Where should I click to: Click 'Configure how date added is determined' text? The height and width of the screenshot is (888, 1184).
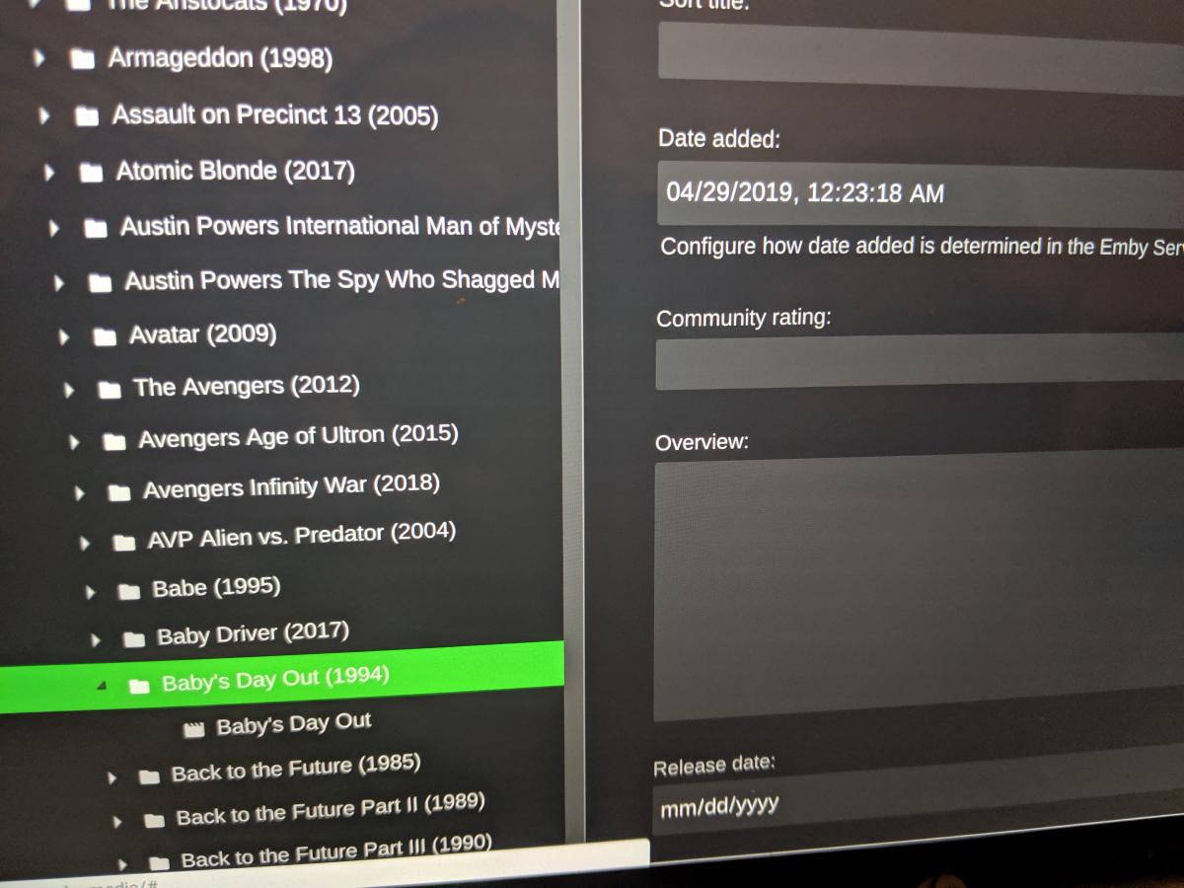pyautogui.click(x=922, y=247)
